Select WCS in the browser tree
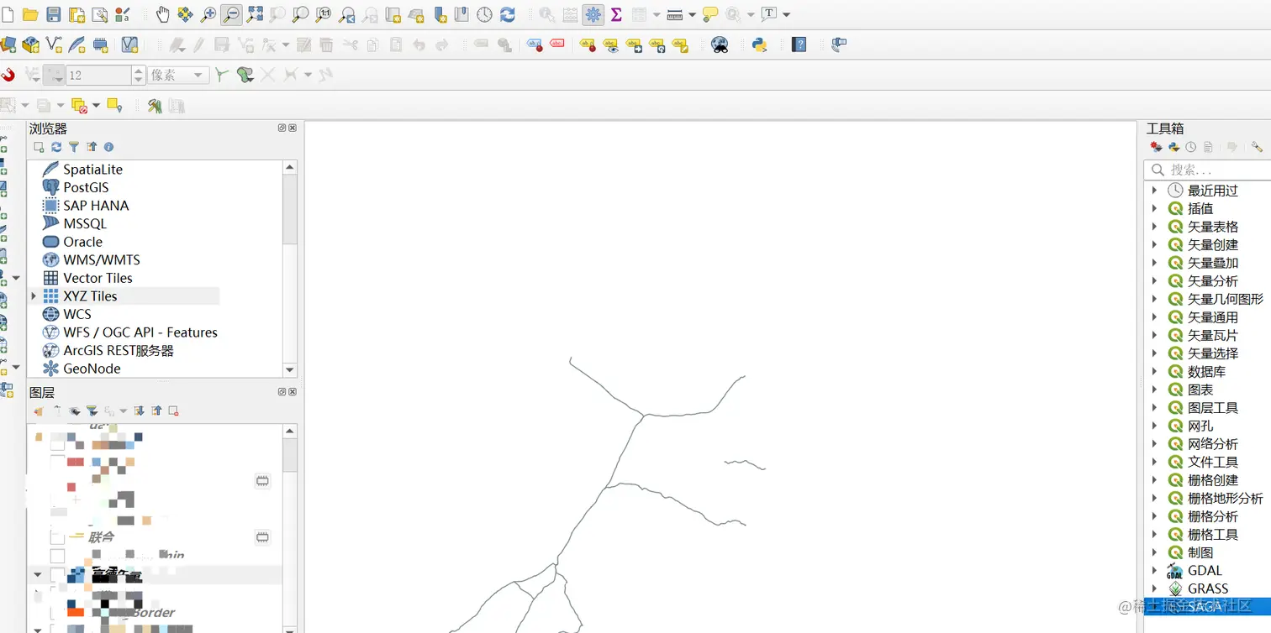This screenshot has height=633, width=1271. click(76, 314)
